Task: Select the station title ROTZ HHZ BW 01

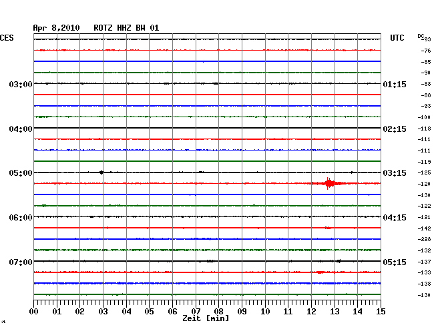Action: [126, 28]
